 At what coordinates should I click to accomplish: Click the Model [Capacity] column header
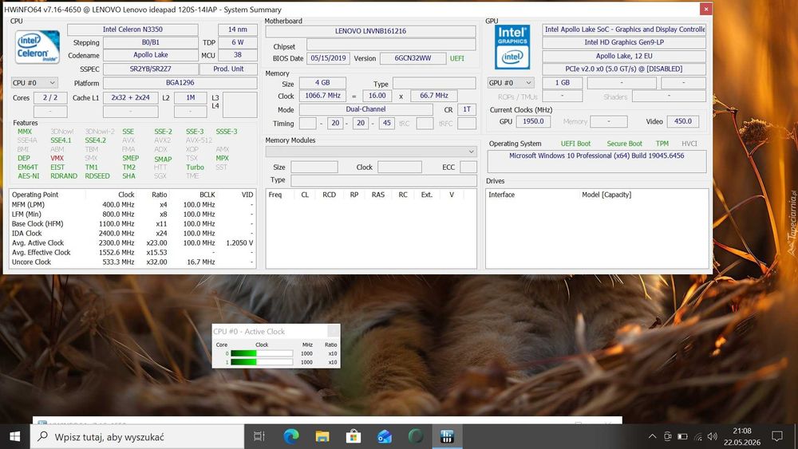(606, 195)
